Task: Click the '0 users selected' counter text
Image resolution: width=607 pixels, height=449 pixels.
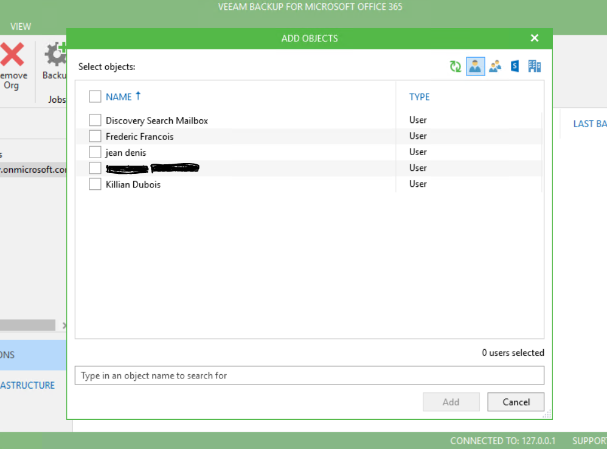Action: click(513, 353)
